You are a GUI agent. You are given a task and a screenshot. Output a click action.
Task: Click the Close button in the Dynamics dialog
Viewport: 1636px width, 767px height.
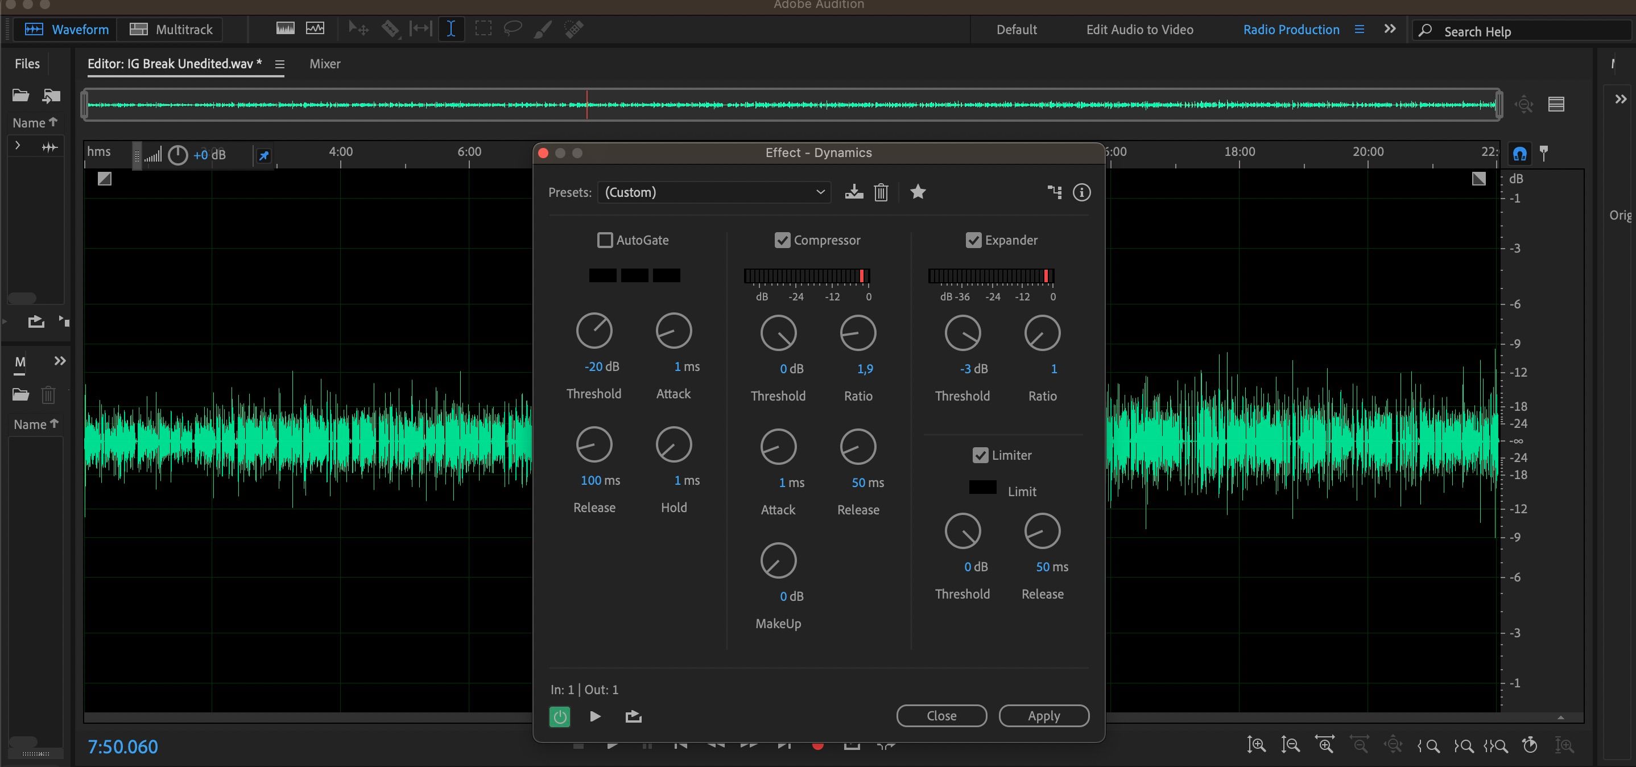point(941,716)
